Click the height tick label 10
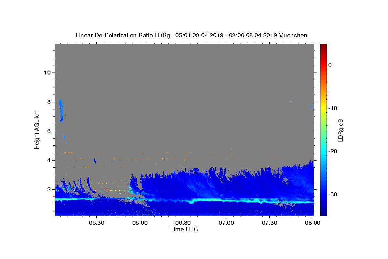The height and width of the screenshot is (259, 388). pos(47,72)
